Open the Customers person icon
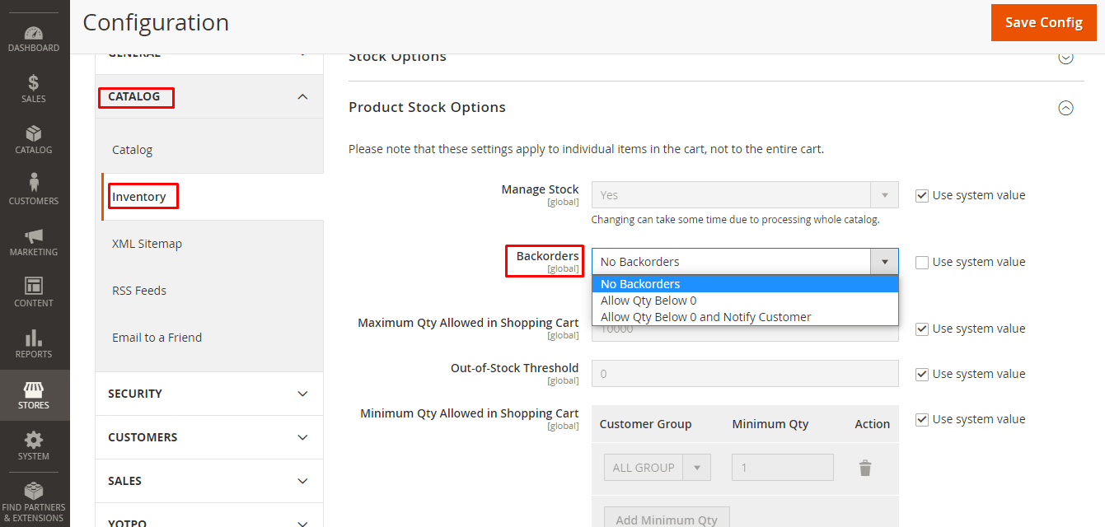 [x=34, y=183]
